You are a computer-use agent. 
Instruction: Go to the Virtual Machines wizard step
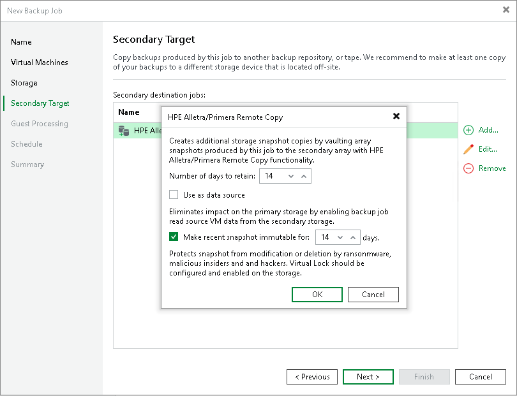pyautogui.click(x=39, y=62)
